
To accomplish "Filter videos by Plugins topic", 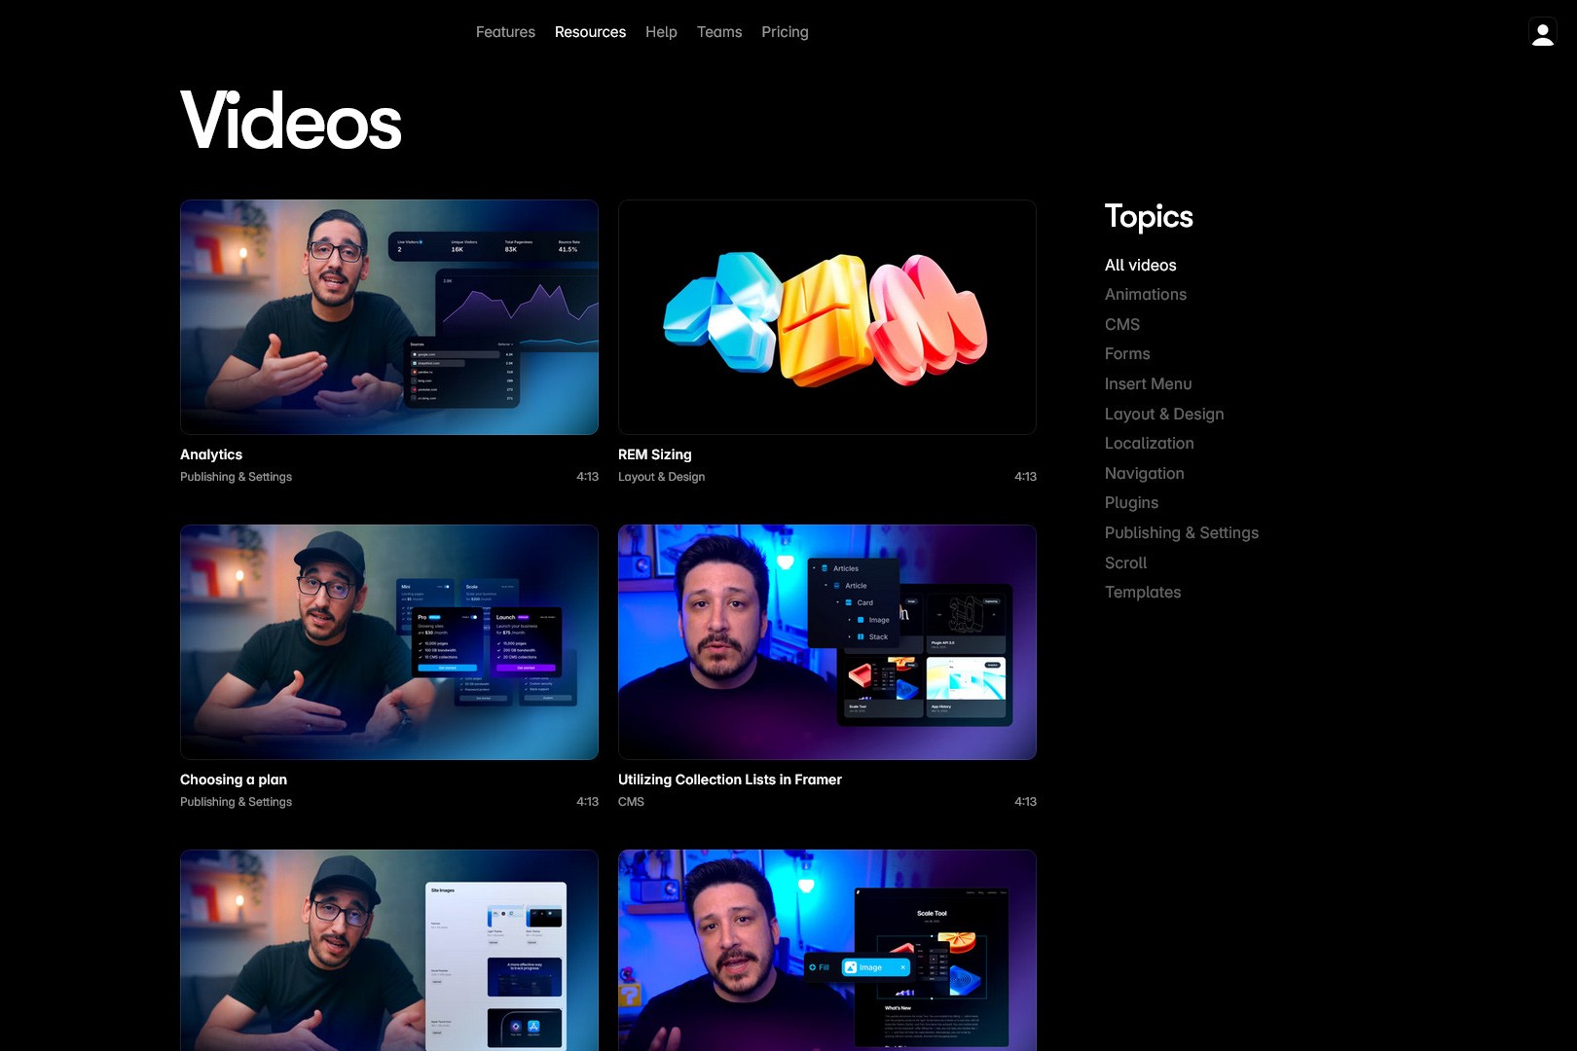I will tap(1131, 502).
